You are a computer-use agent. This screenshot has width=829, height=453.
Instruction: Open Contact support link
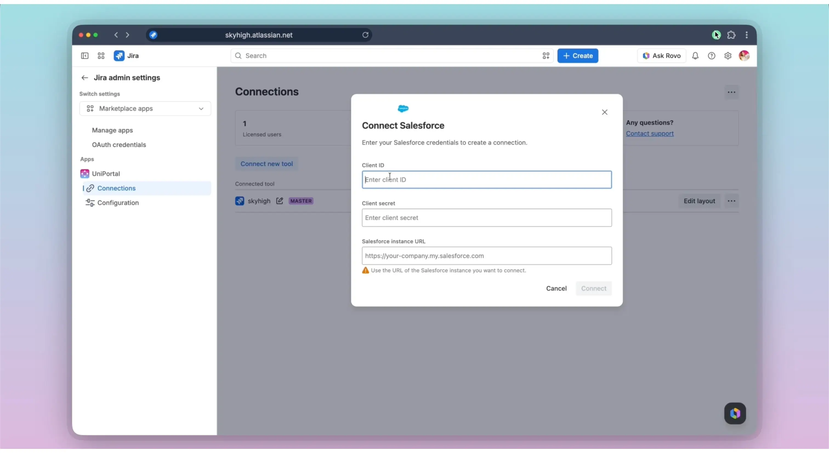click(x=650, y=133)
